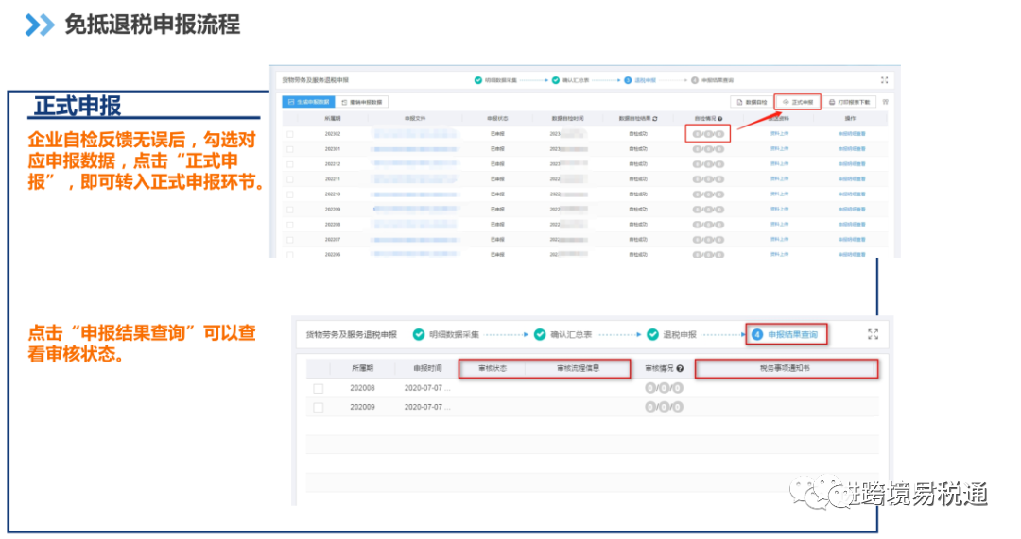This screenshot has width=1021, height=539.
Task: Open 退税申报 step in the 自检情况 table window
Action: [x=646, y=80]
